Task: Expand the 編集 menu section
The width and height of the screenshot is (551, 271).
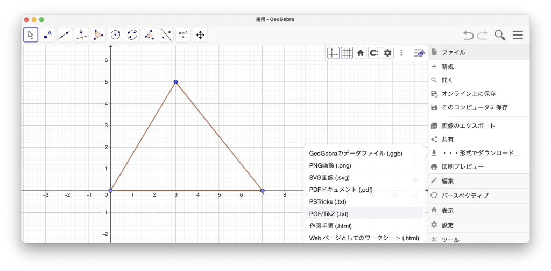Action: [448, 181]
